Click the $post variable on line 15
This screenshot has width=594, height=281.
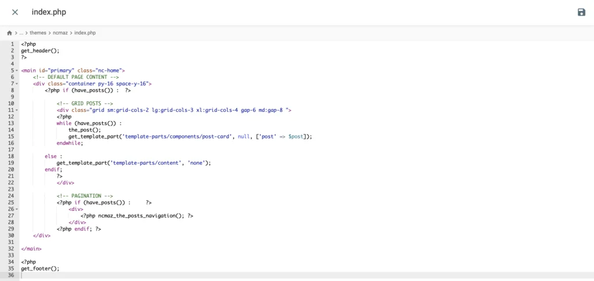click(x=296, y=137)
